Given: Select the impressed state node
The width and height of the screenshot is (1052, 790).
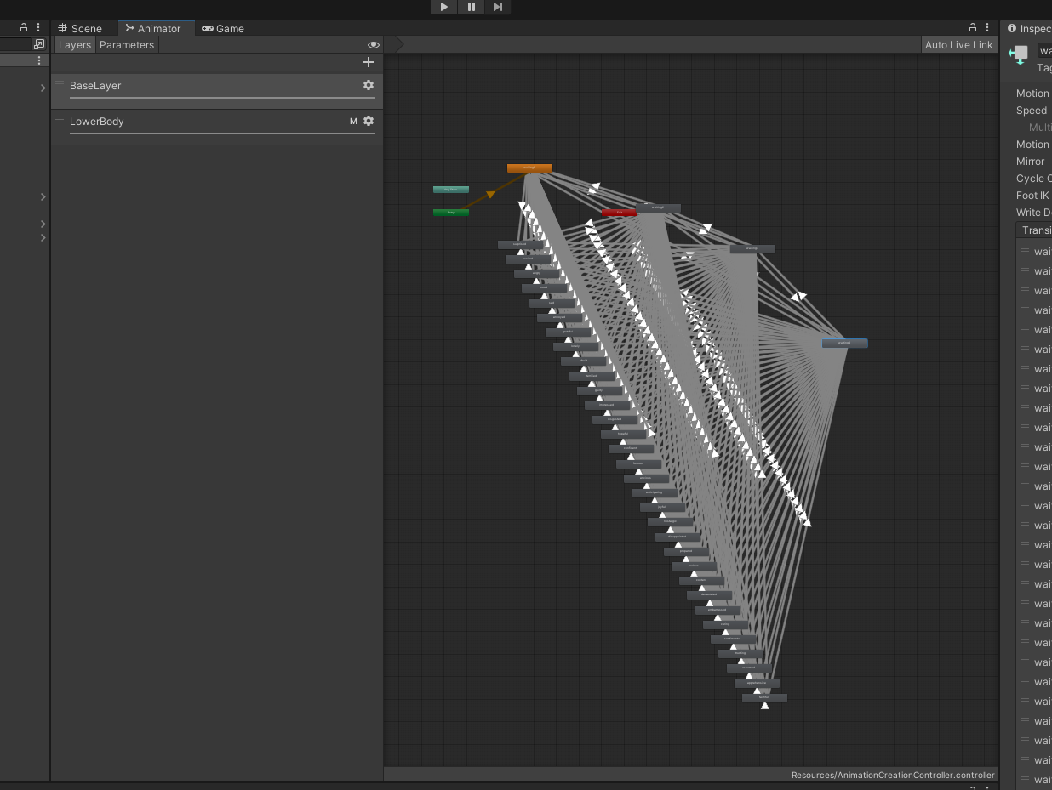Looking at the screenshot, I should pos(607,405).
